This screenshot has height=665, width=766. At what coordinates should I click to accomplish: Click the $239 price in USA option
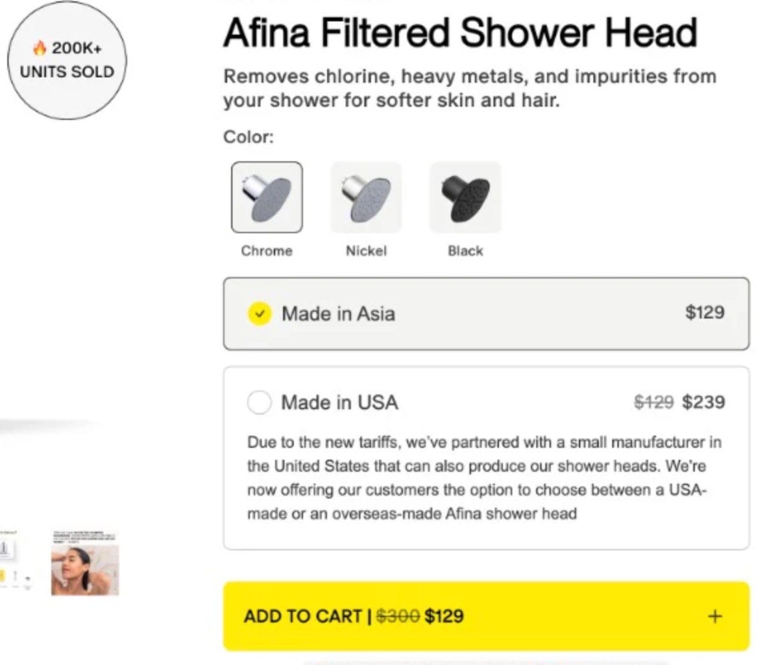point(704,402)
